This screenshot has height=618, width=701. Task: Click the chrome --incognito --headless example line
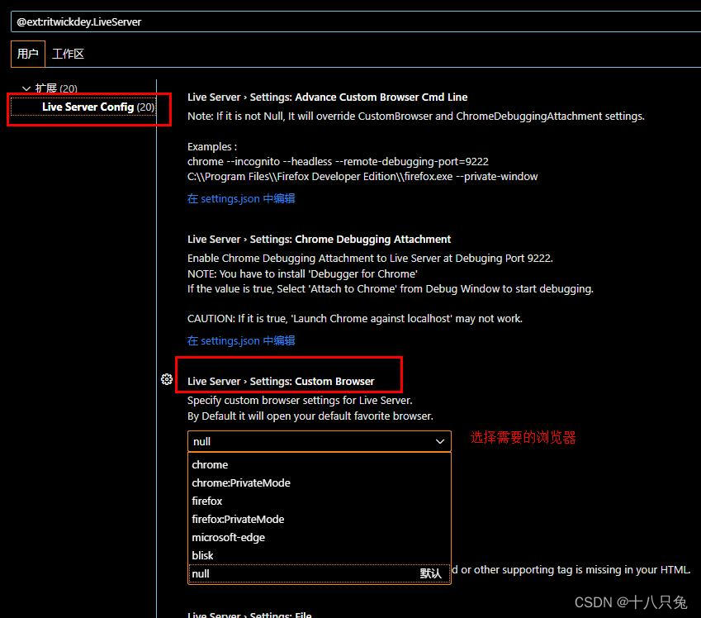pyautogui.click(x=338, y=162)
